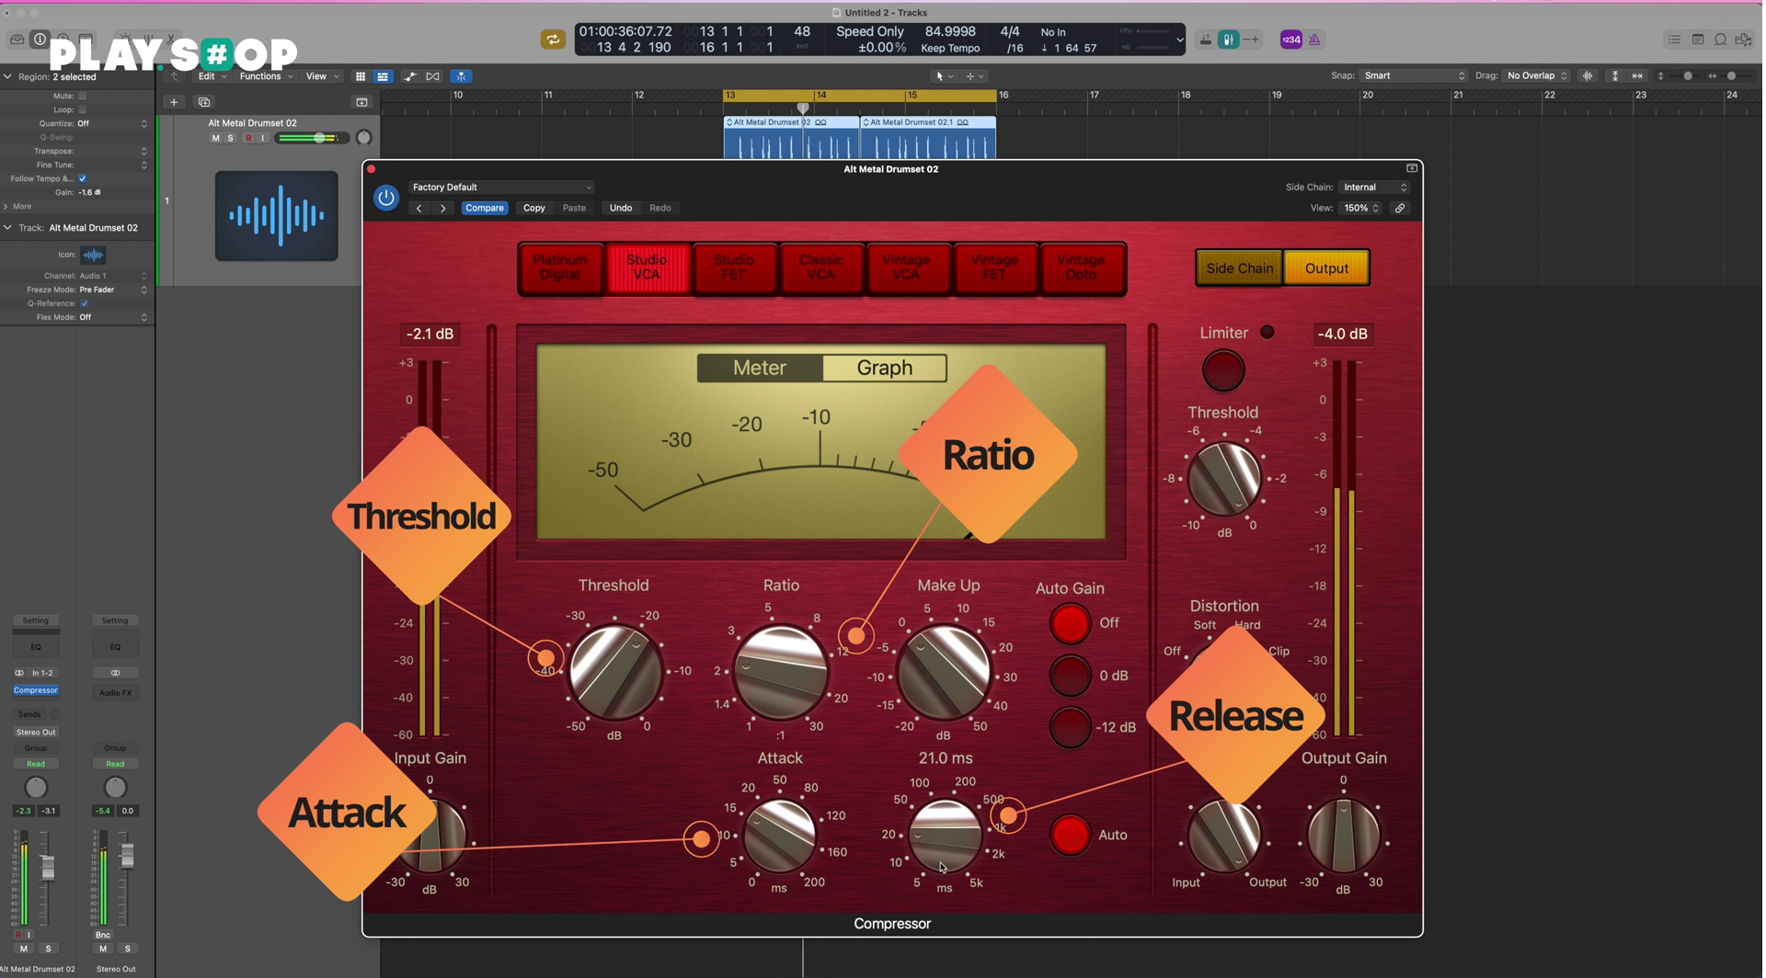Open the Snap Smart dropdown
Image resolution: width=1766 pixels, height=978 pixels.
(x=1414, y=76)
